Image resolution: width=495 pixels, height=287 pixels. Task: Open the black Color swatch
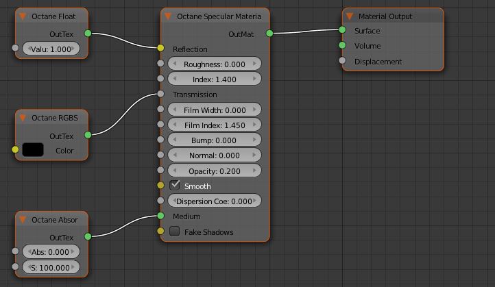click(x=33, y=150)
